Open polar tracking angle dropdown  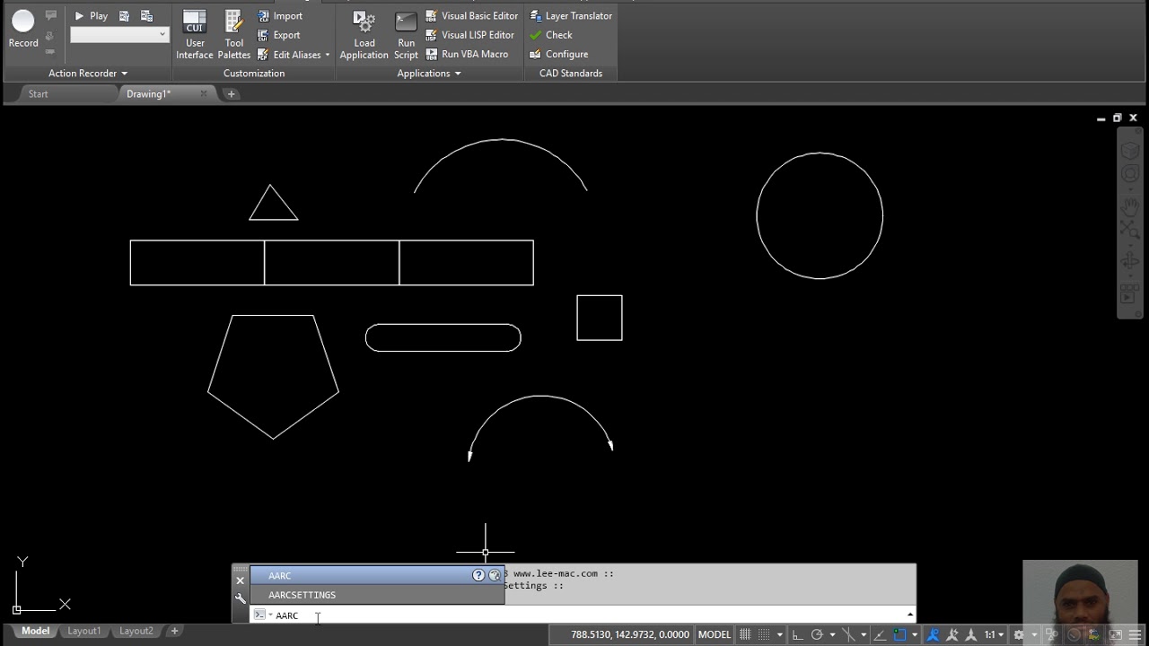832,634
